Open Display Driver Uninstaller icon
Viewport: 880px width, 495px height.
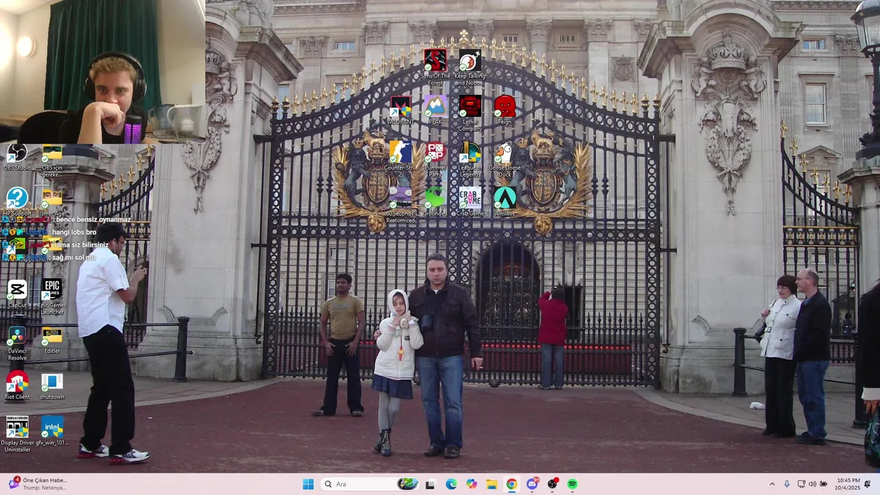17,434
